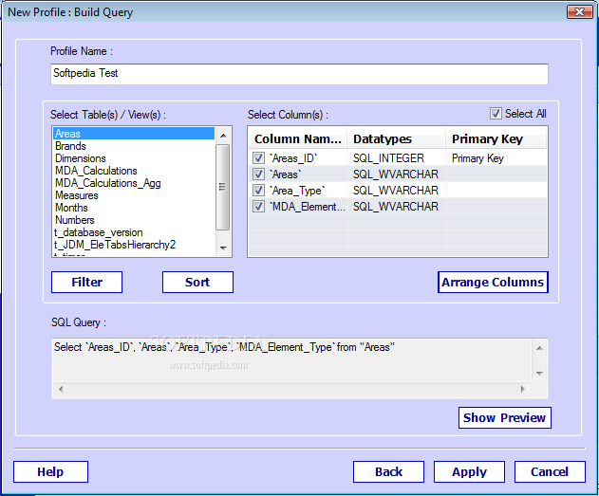Click the Filter button
The height and width of the screenshot is (496, 599).
[x=86, y=282]
